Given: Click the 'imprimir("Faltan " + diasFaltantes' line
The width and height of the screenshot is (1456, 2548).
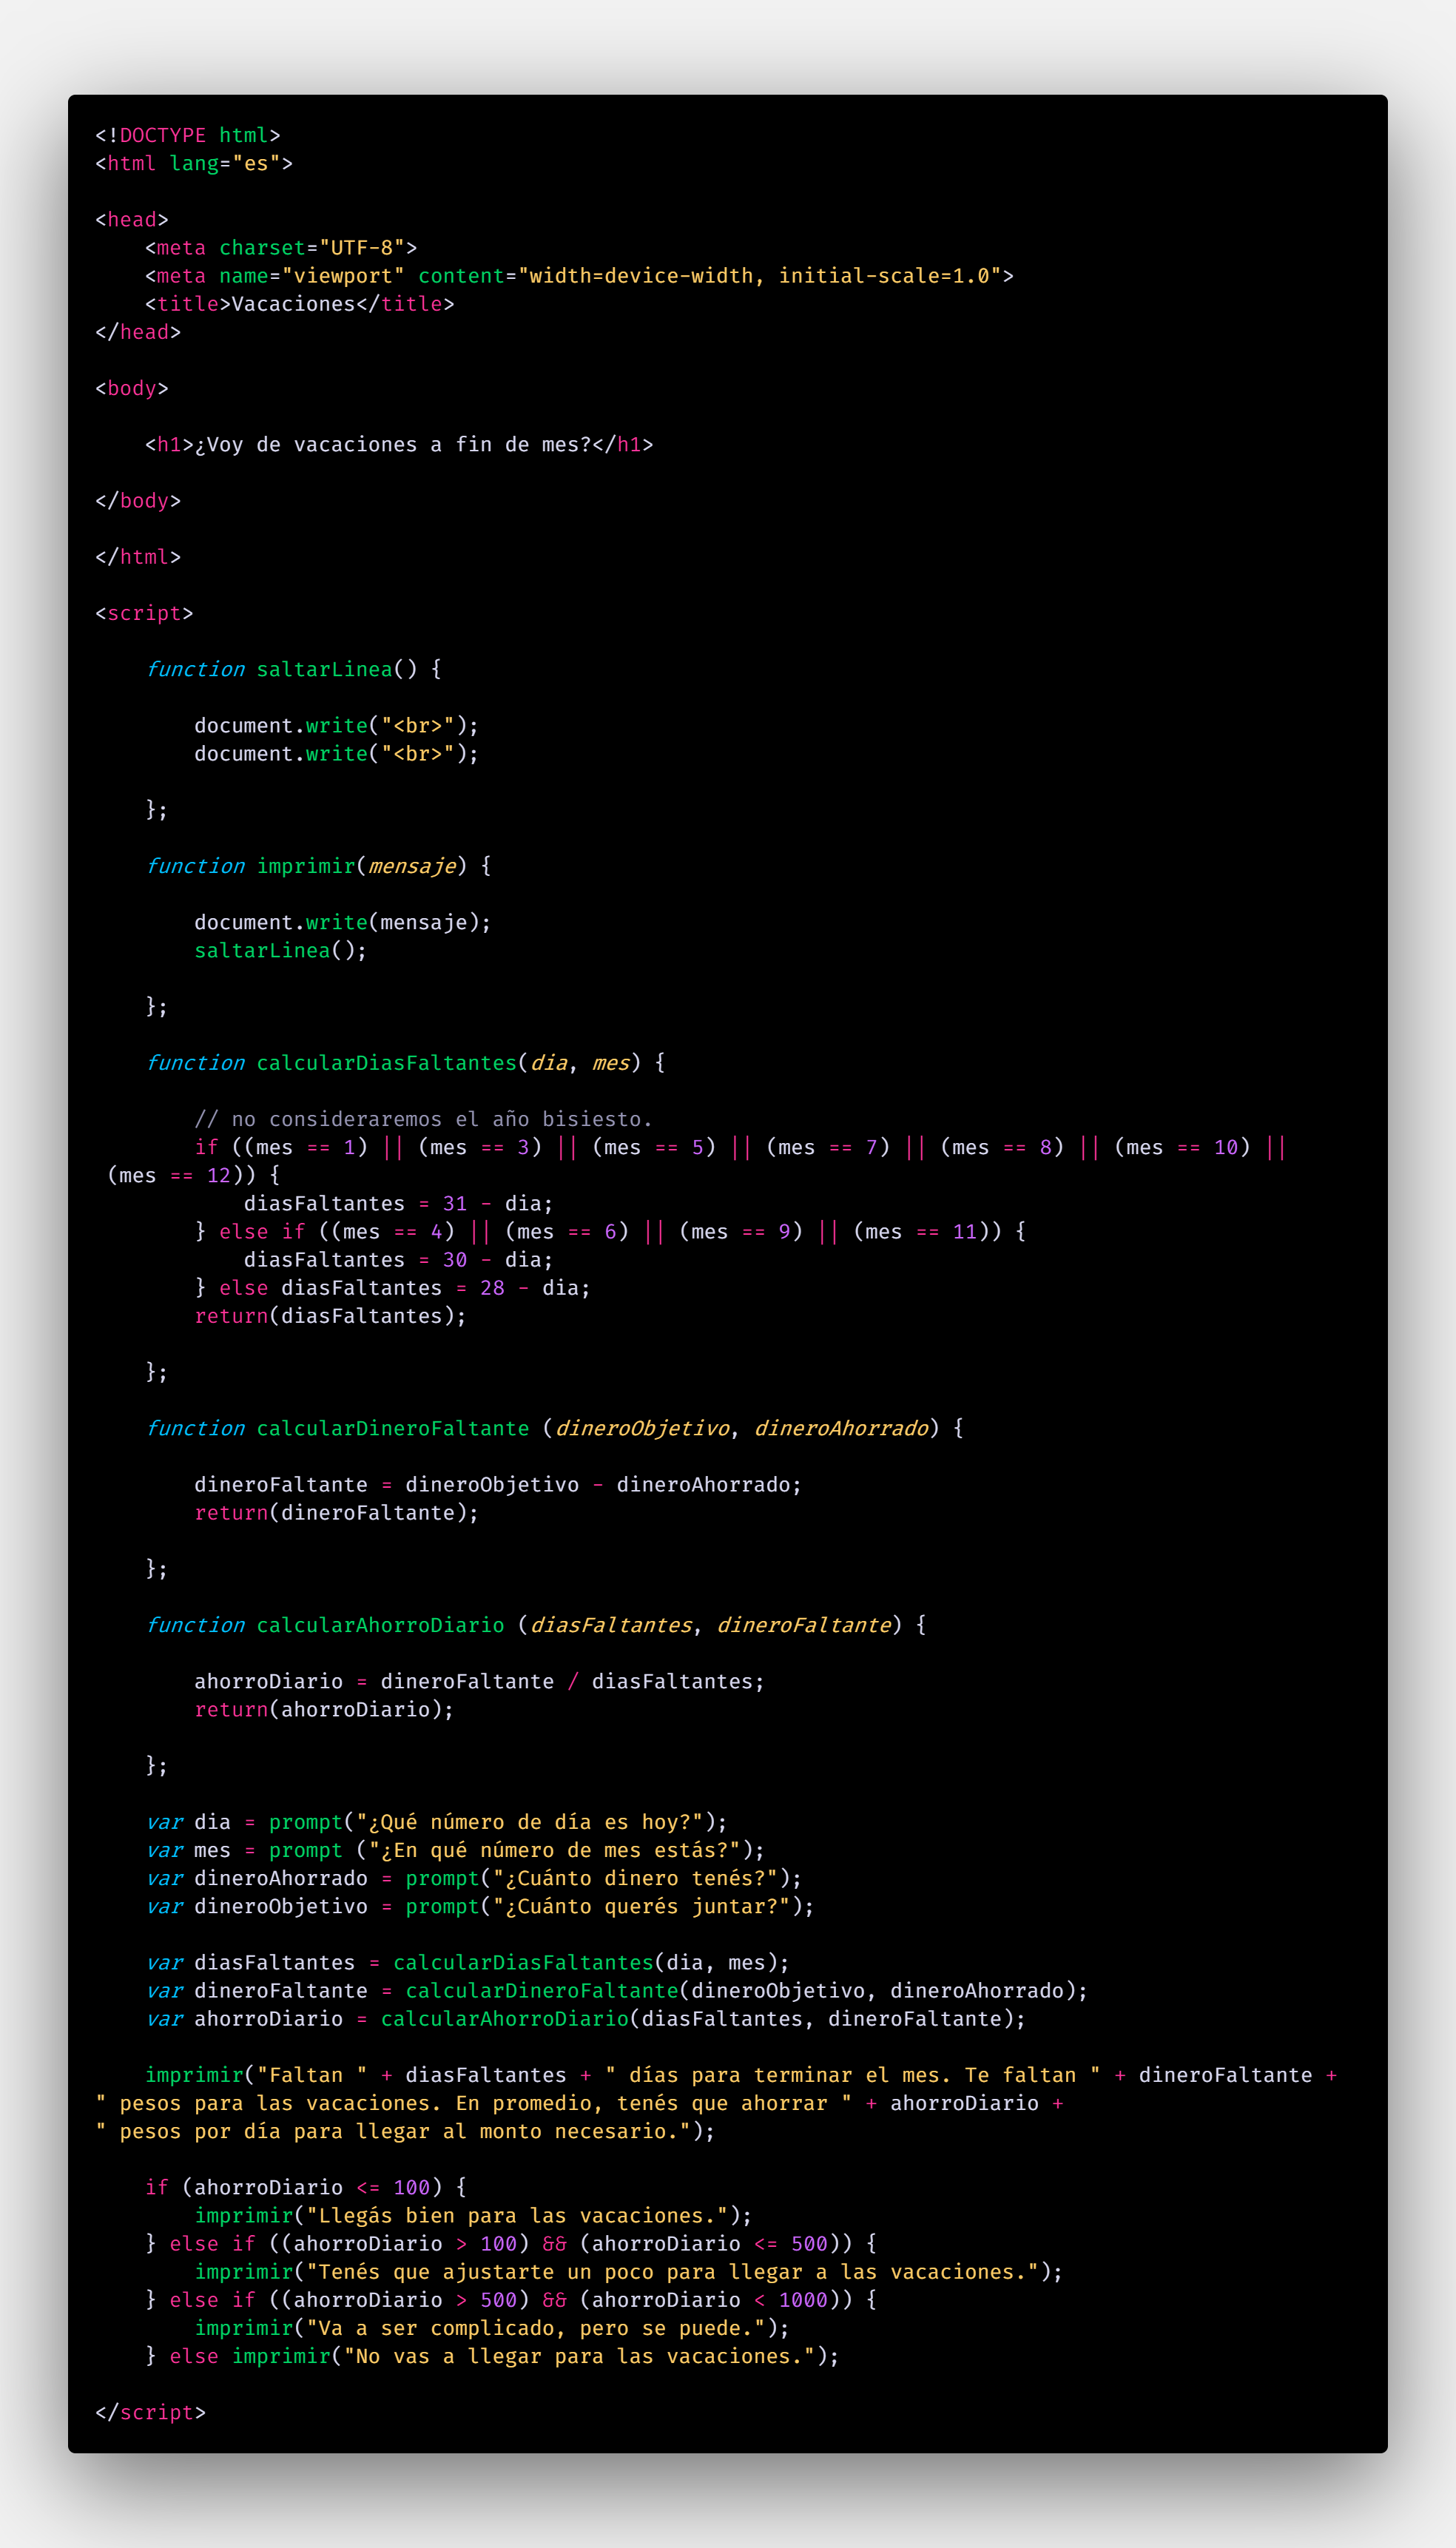Looking at the screenshot, I should [x=741, y=2075].
